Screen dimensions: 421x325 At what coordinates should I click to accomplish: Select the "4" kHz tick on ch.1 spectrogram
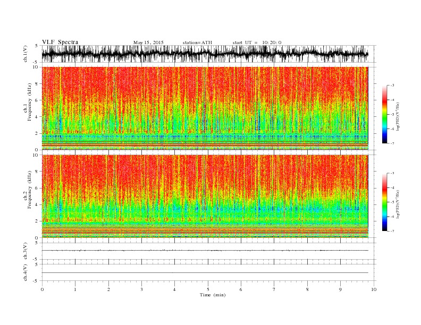pyautogui.click(x=37, y=117)
